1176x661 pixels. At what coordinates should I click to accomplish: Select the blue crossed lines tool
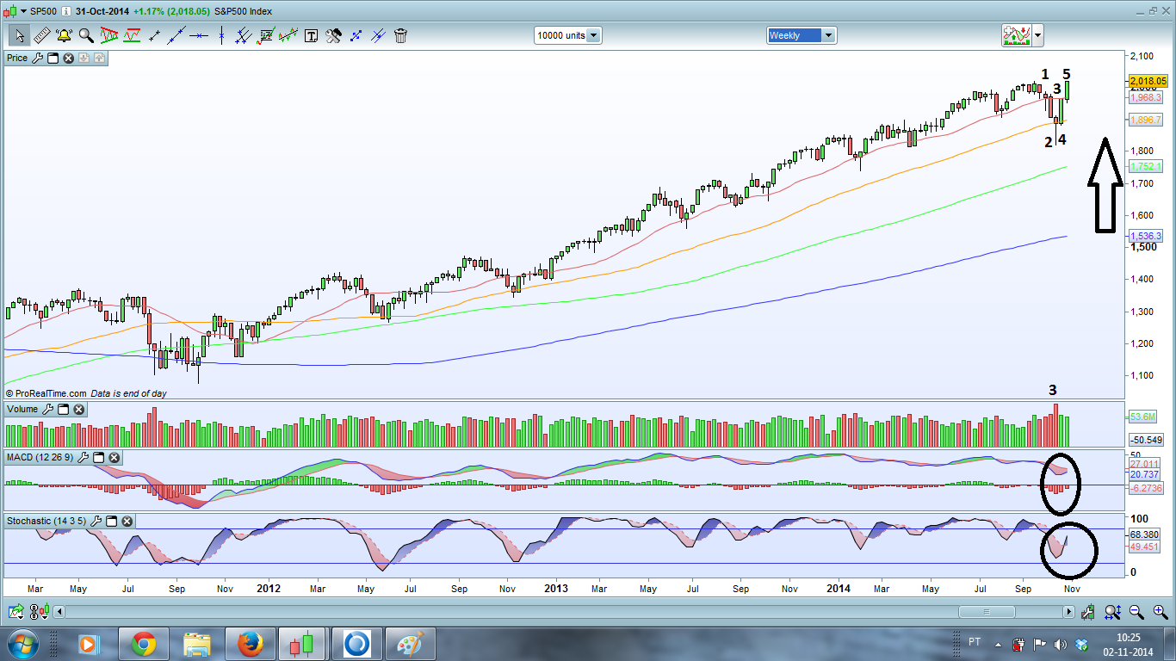(x=378, y=35)
